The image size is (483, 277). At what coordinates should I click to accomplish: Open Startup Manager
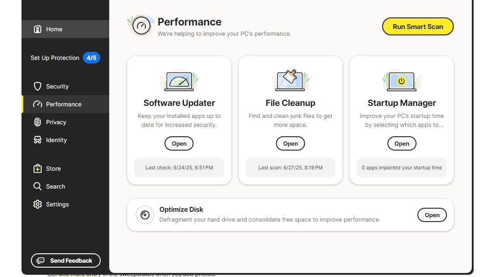[x=402, y=143]
